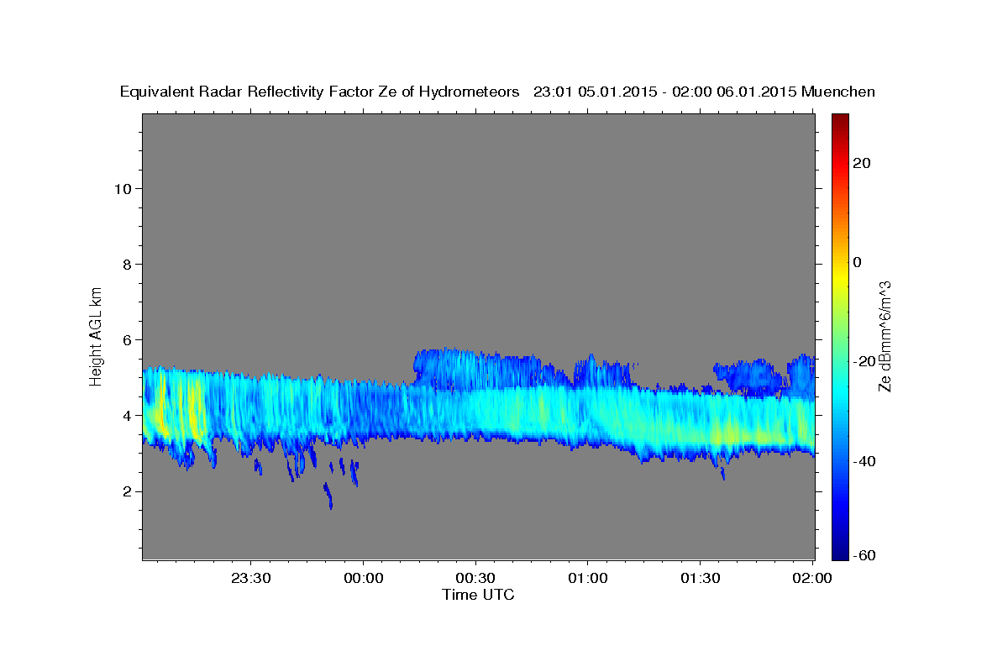
Task: Click the height tick label 4
Action: pyautogui.click(x=127, y=416)
